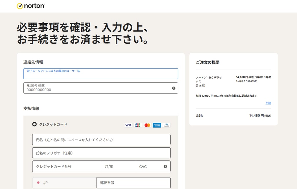297x189 pixels.
Task: Click the VISA card icon
Action: (128, 125)
